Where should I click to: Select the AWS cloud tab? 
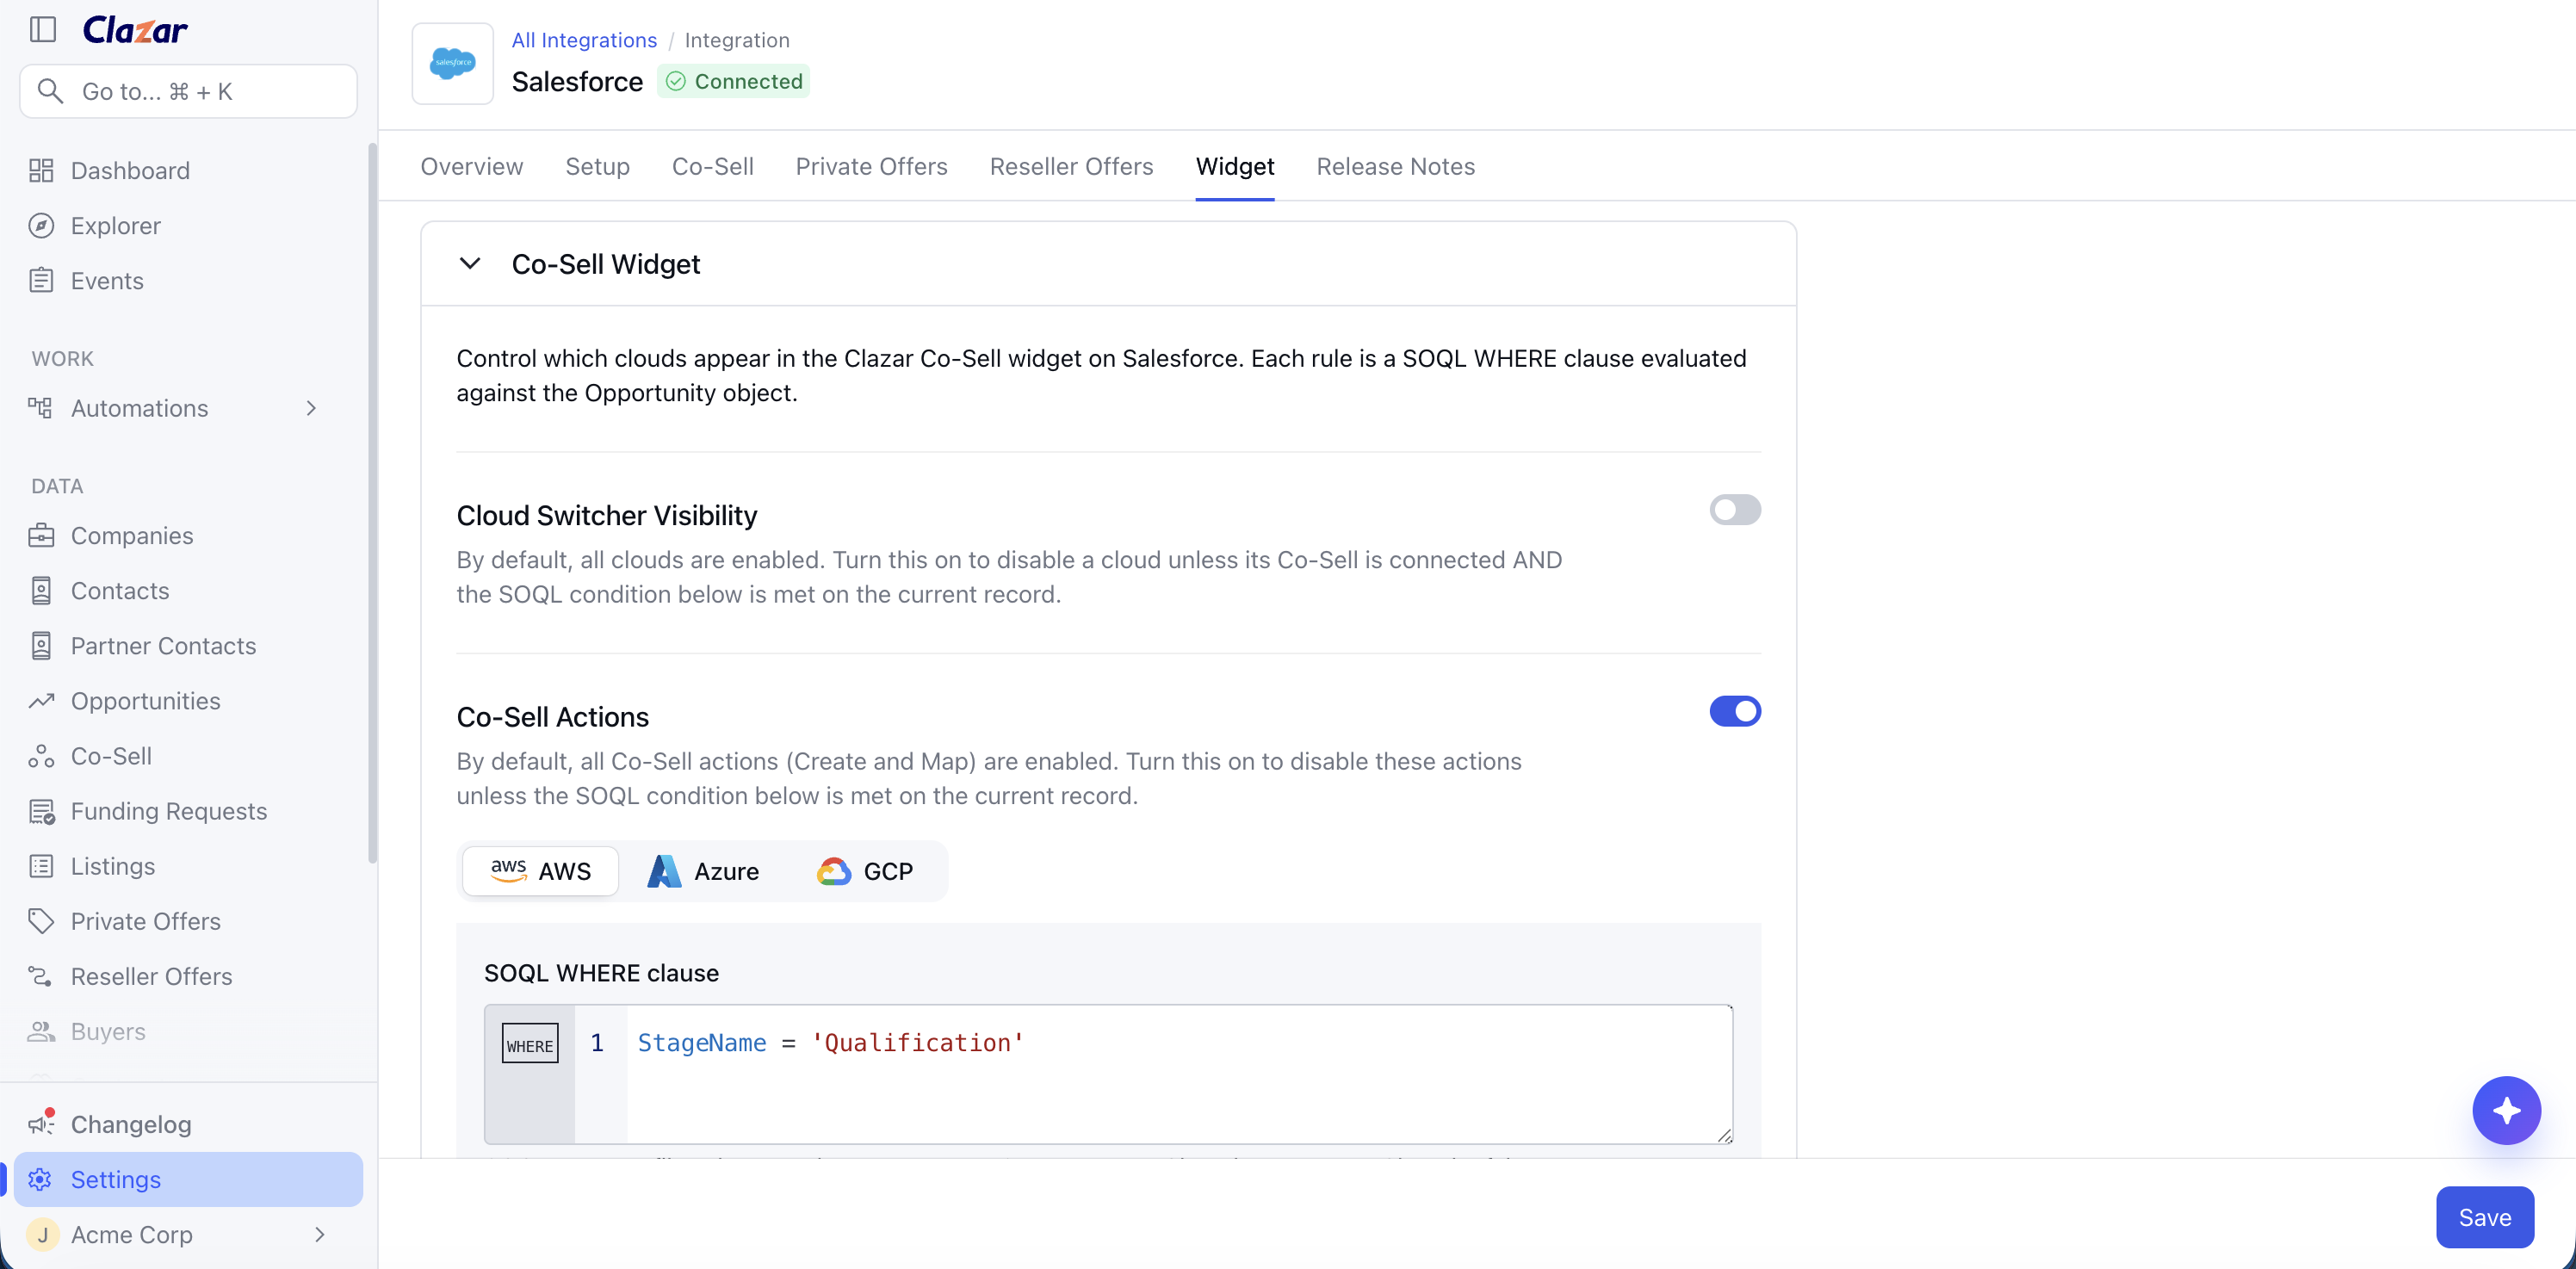click(541, 871)
